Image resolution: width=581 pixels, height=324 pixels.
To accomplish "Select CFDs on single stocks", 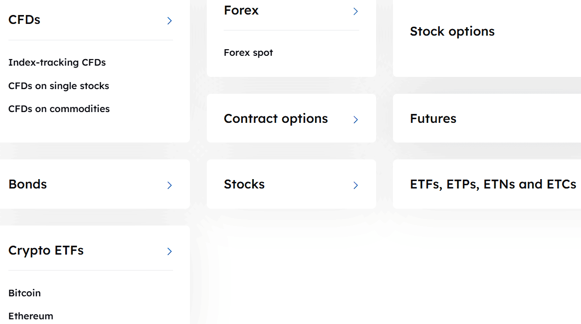I will [x=58, y=86].
